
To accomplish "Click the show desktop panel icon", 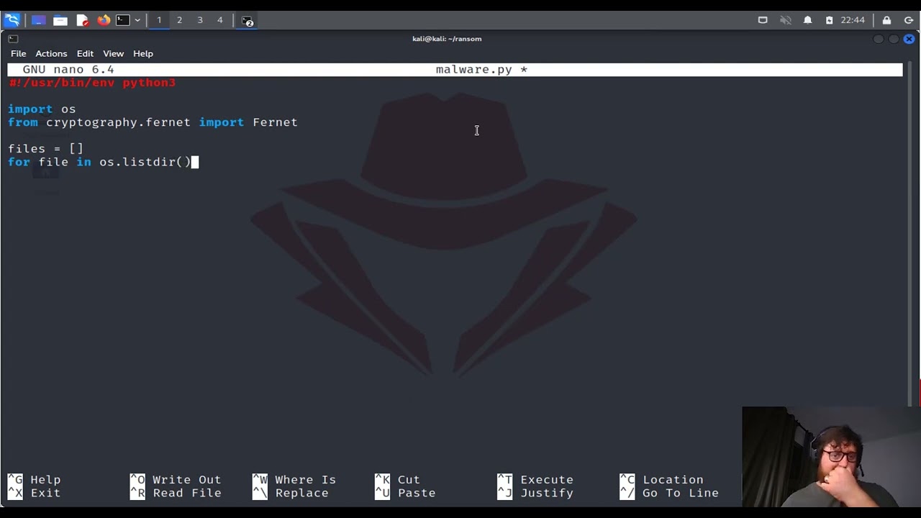I will [x=39, y=20].
